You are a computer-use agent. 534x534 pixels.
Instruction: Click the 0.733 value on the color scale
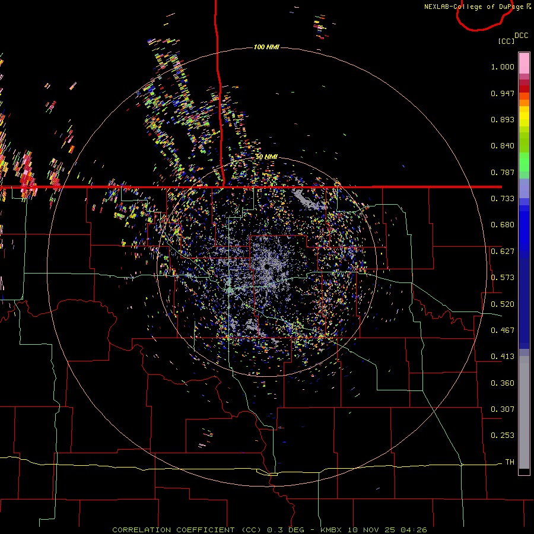pos(503,199)
